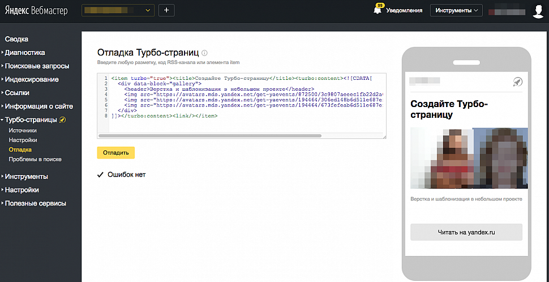
Task: Open the site selector dropdown
Action: tap(118, 10)
